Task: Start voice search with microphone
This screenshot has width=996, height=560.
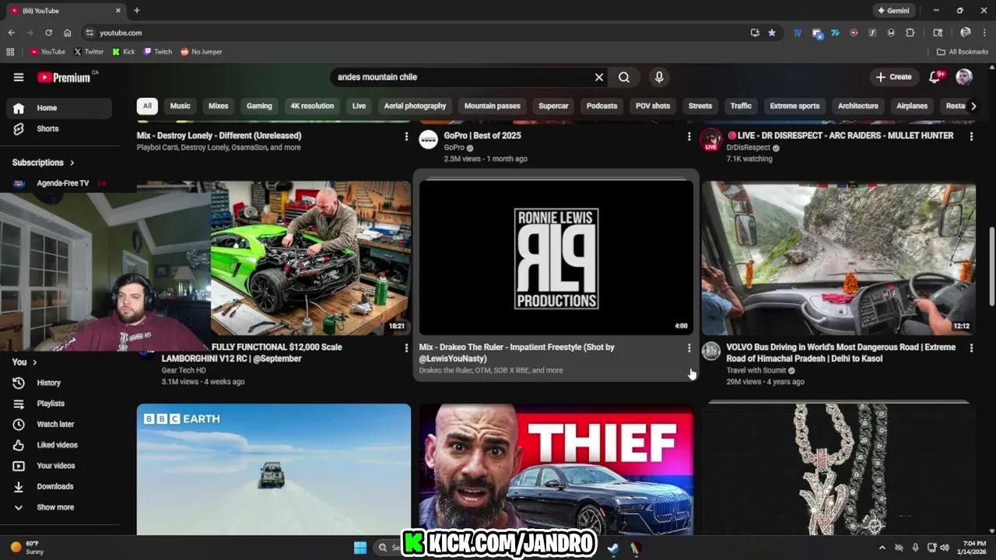Action: (659, 77)
